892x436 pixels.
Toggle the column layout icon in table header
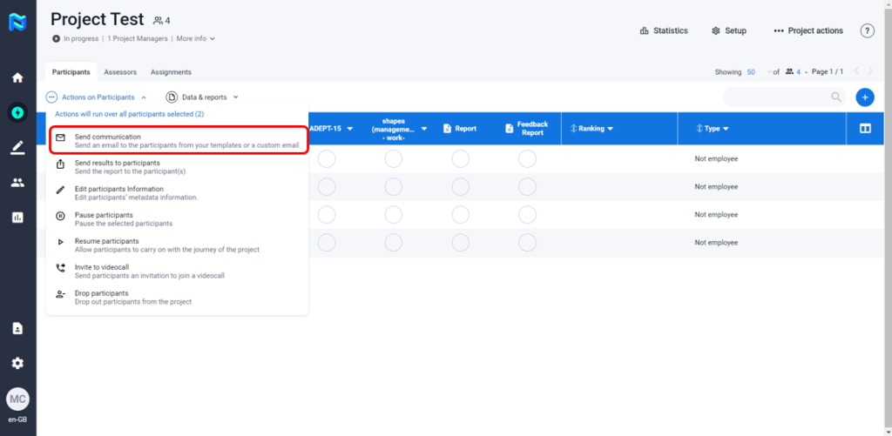(865, 129)
